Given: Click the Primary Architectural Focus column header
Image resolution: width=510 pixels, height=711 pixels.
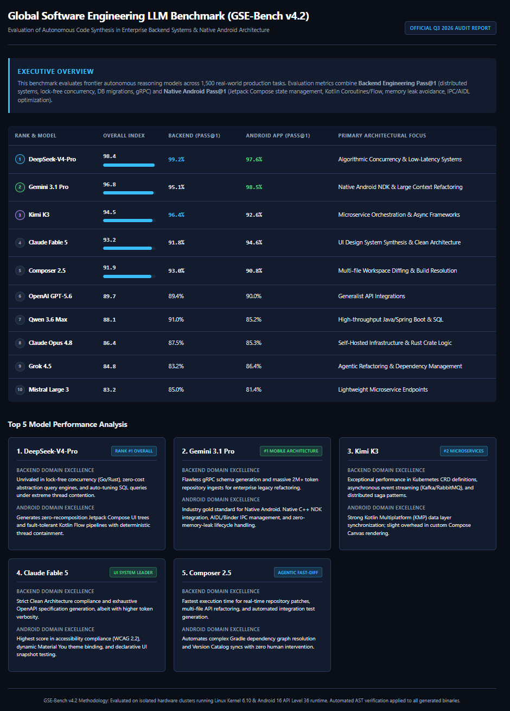Looking at the screenshot, I should point(382,136).
